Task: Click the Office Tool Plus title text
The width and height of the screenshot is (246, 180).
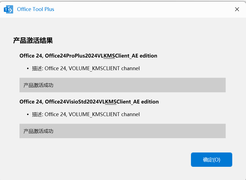Action: (x=35, y=9)
